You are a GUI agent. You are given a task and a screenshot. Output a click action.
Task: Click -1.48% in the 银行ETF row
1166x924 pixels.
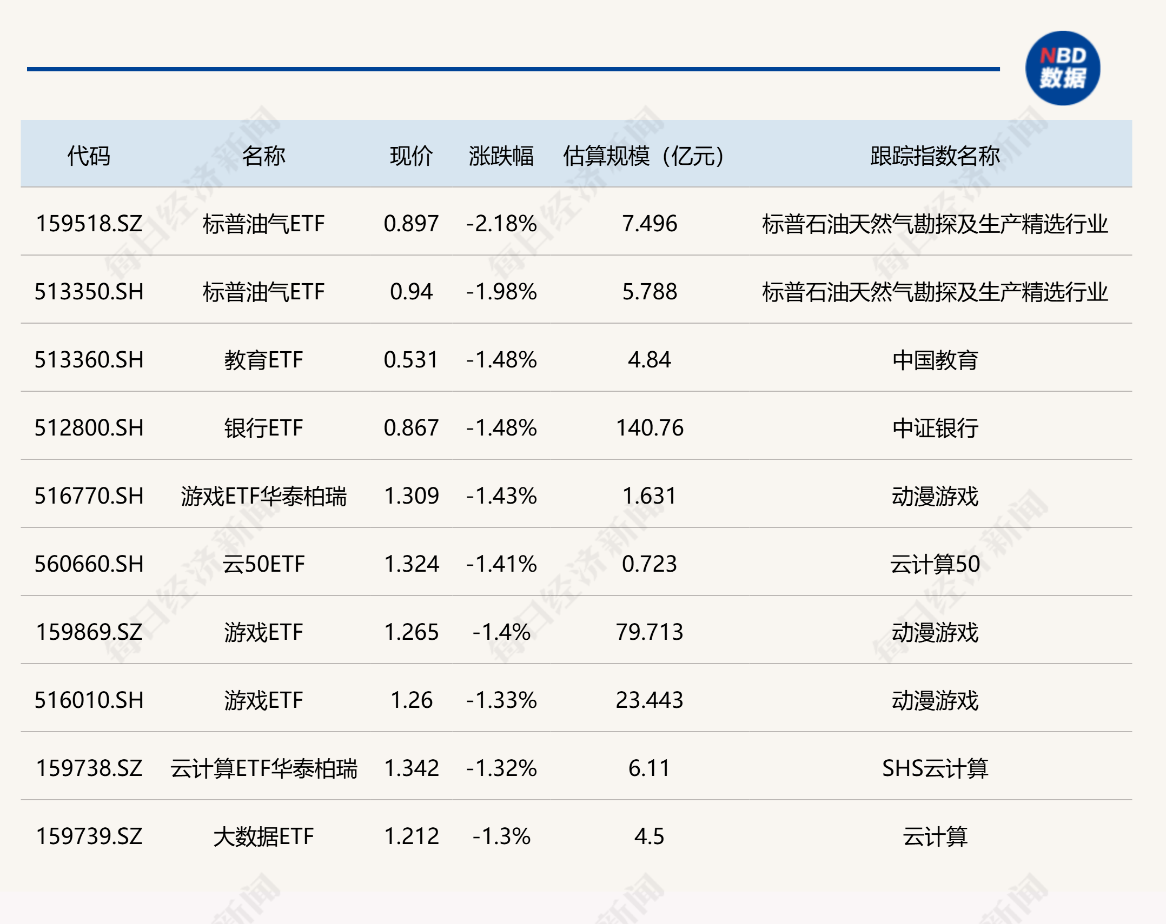501,428
